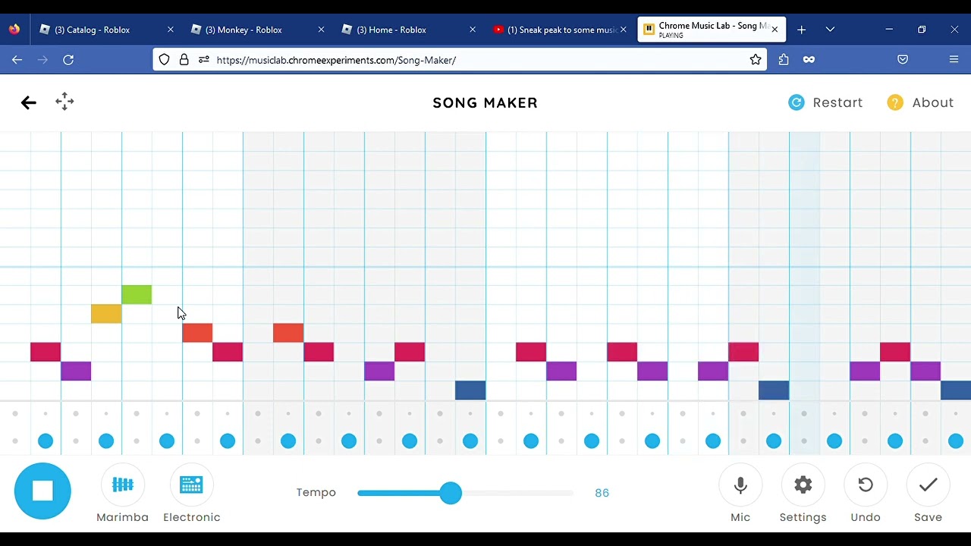Click the Undo text label
The width and height of the screenshot is (971, 546).
(866, 517)
